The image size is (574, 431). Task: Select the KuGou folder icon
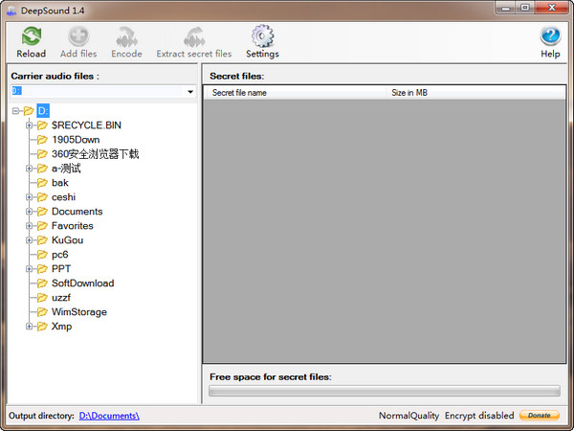tap(42, 240)
